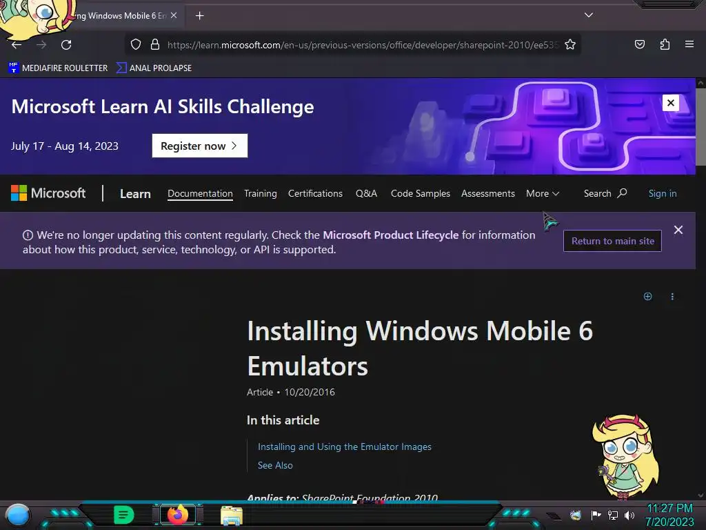Open a new tab with plus button
This screenshot has height=530, width=706.
(x=199, y=16)
